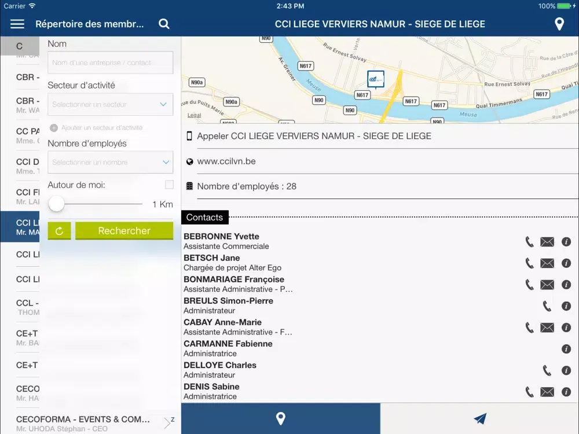Tap the search magnifier icon
Viewport: 579px width, 434px height.
[x=164, y=24]
